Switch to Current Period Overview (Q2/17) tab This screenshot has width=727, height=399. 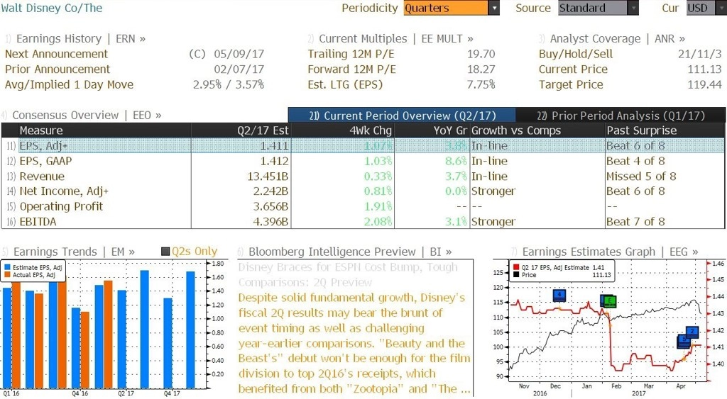click(x=402, y=116)
